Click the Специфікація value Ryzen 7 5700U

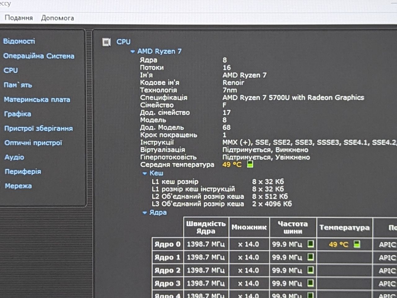pos(293,97)
